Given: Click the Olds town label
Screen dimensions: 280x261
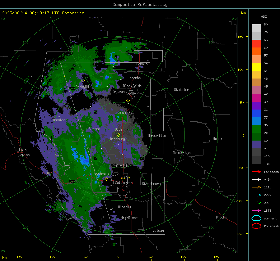Looking at the screenshot, I should click(119, 129).
